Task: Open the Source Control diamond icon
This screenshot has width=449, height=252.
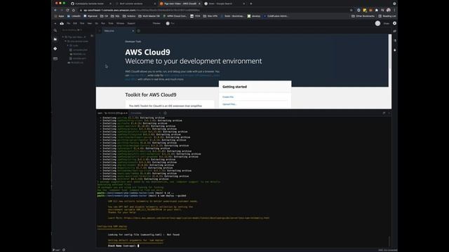Action: [x=55, y=49]
